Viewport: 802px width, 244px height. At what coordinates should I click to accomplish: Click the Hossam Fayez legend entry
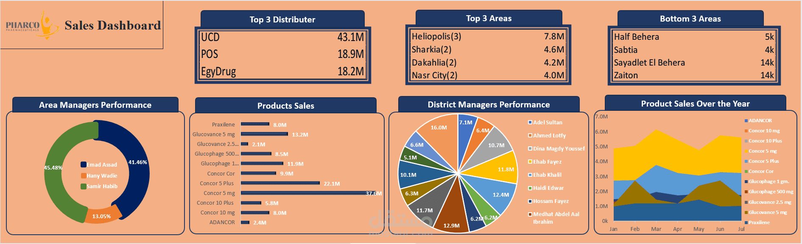tap(548, 201)
